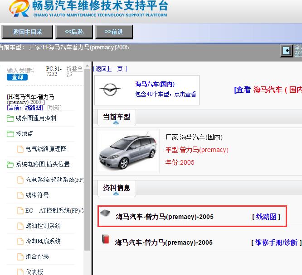The image size is (302, 275).
Task: Expand the 线路图通用资料 folder
Action: tap(36, 118)
